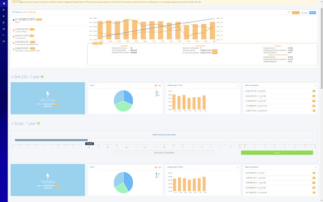The width and height of the screenshot is (323, 202).
Task: Click the Scrypt purchase amount field
Action: (164, 153)
